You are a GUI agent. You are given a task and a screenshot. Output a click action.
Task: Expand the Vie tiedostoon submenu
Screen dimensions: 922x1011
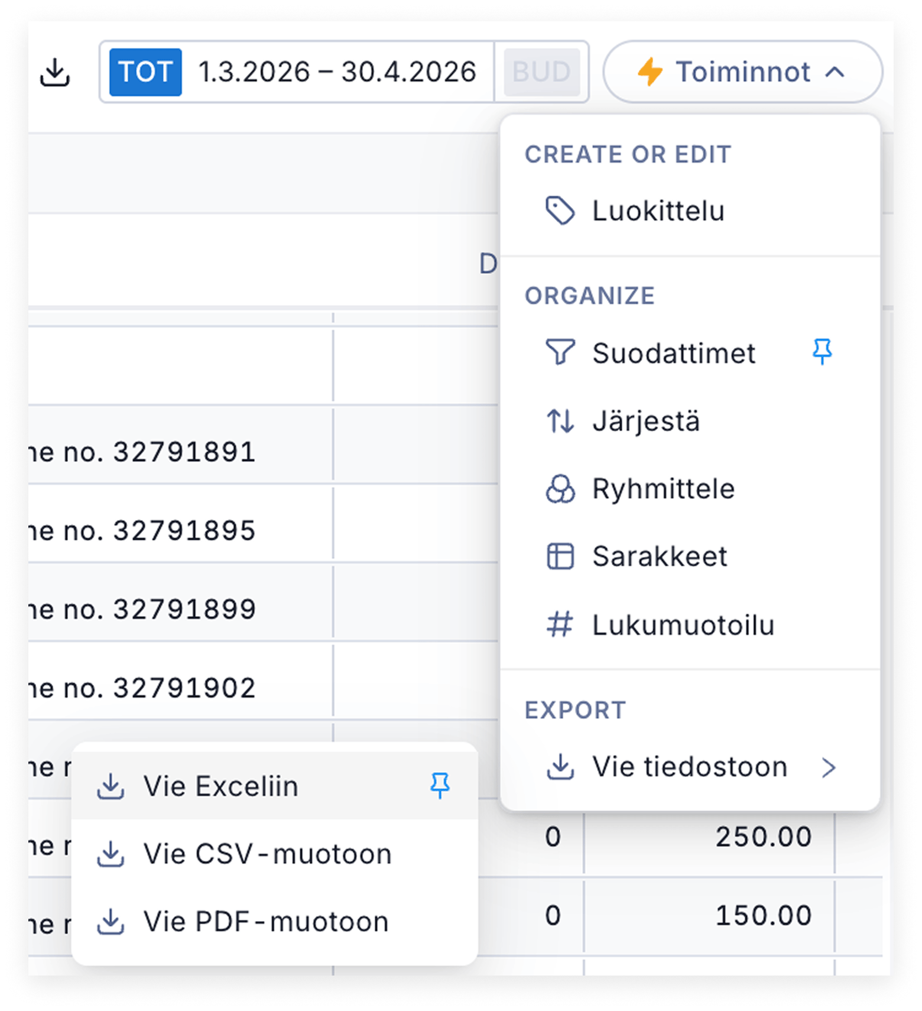tap(690, 767)
